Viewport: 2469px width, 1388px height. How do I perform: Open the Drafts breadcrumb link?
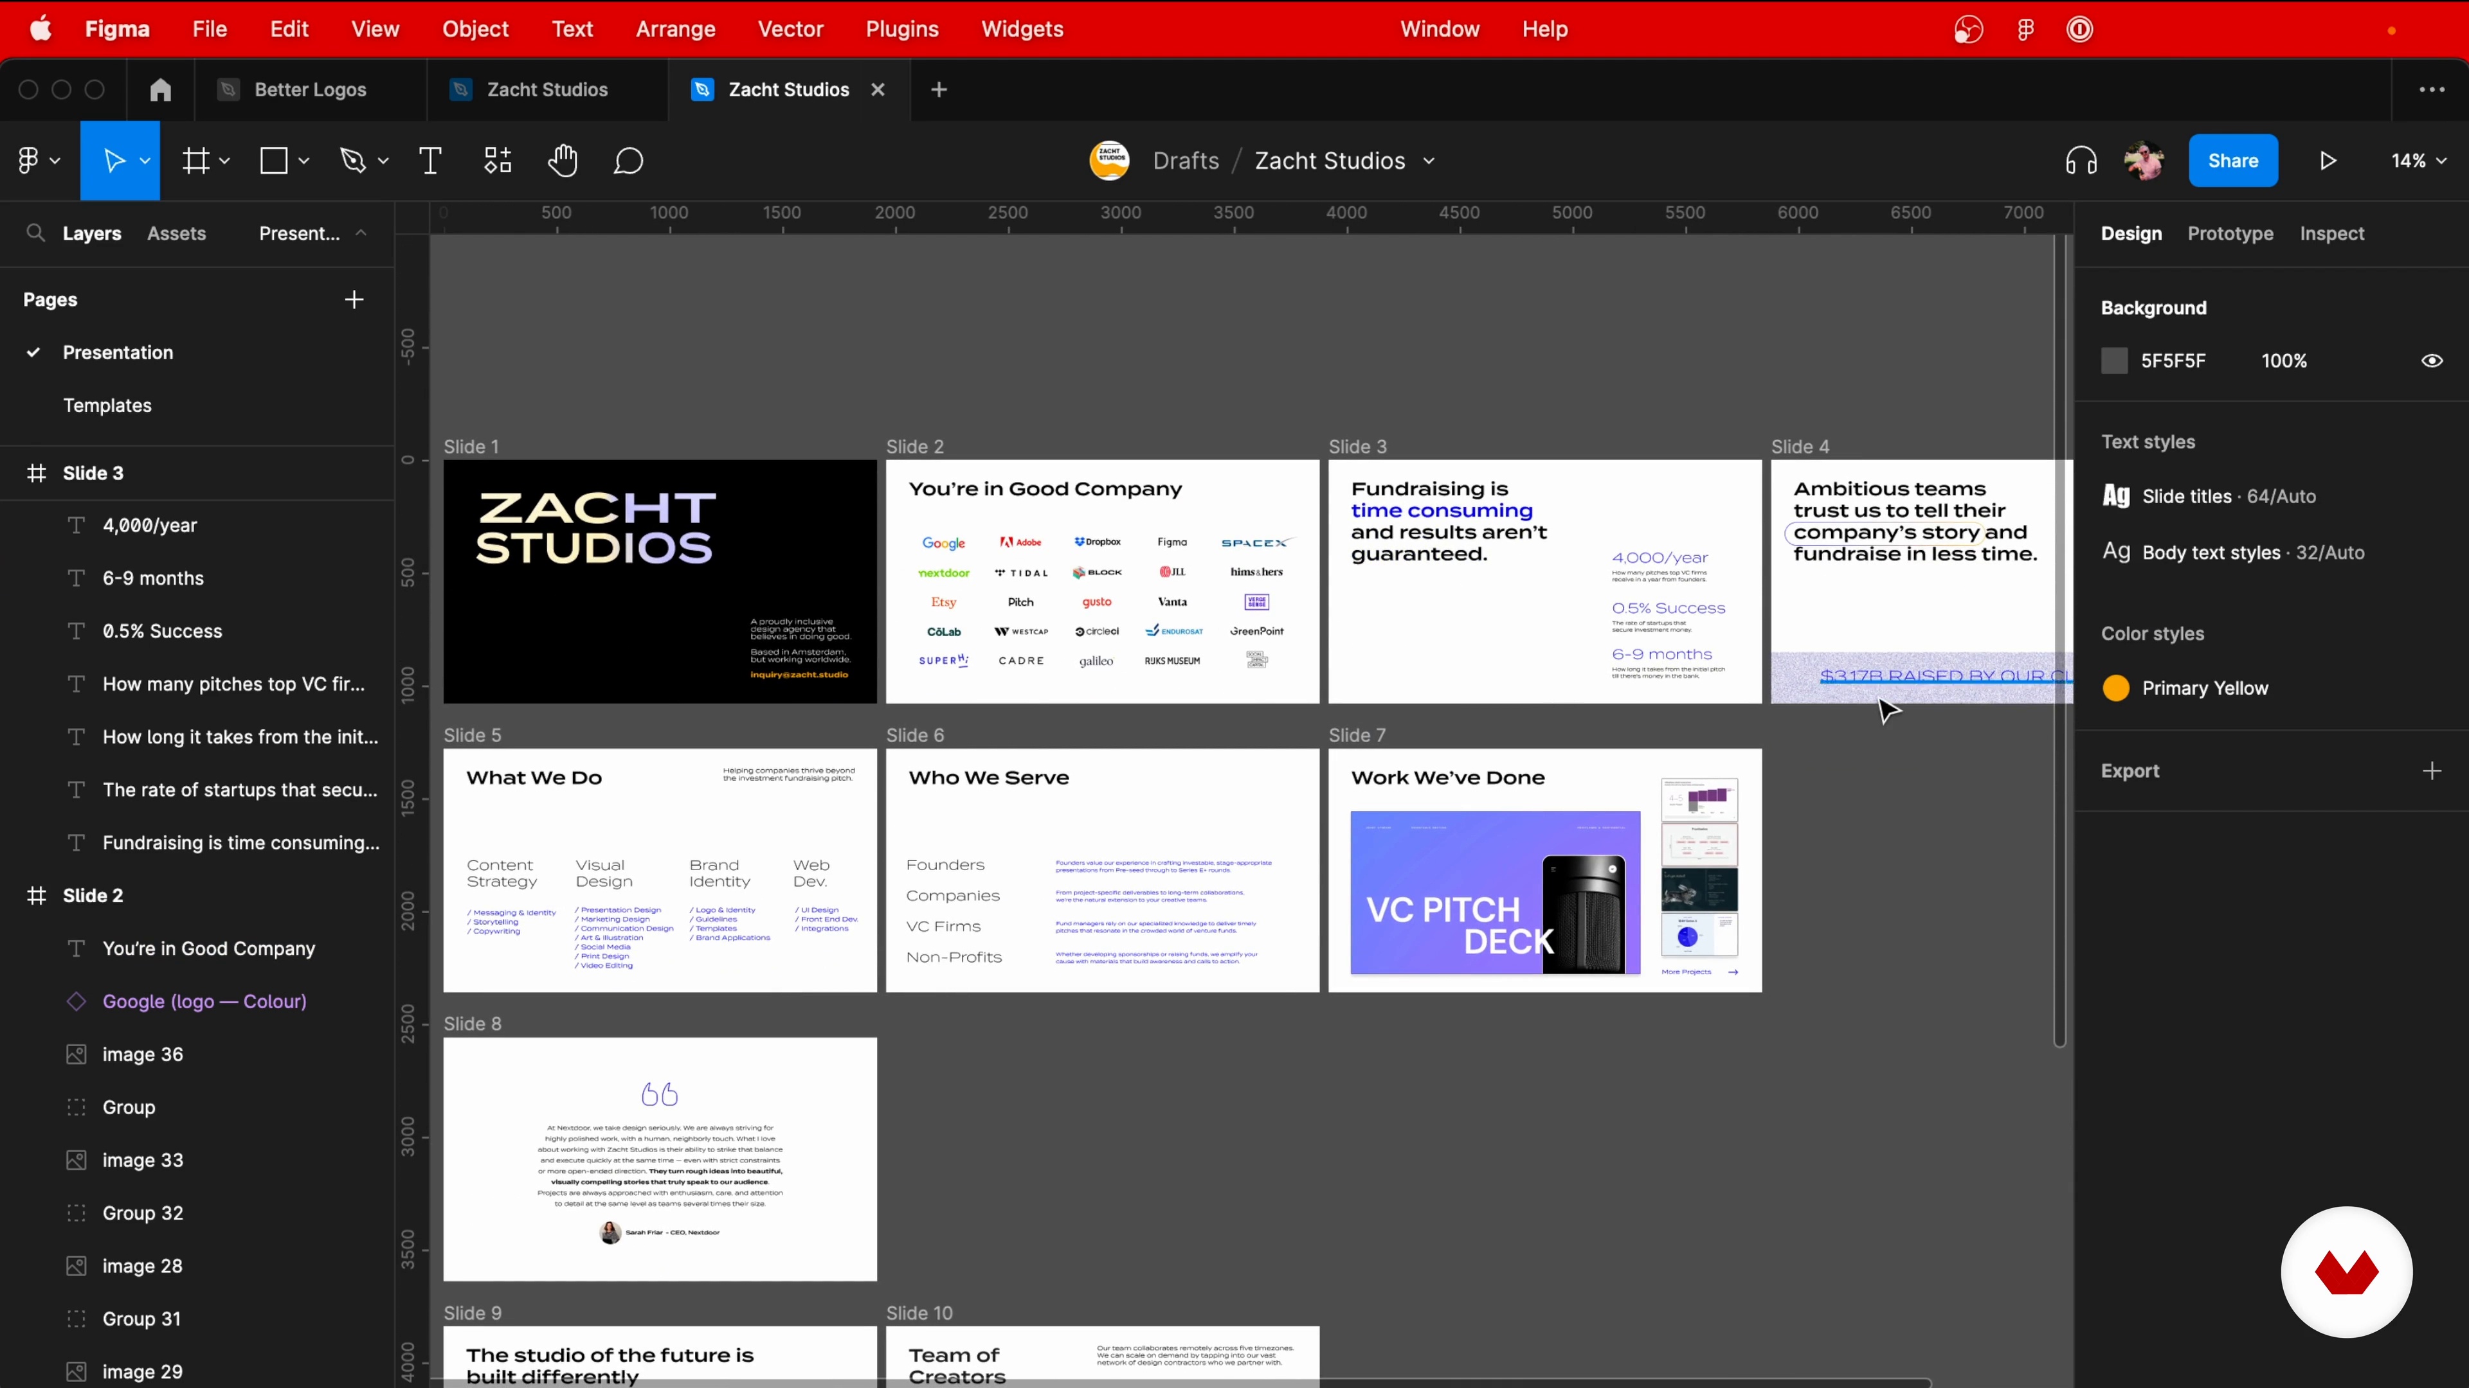[x=1186, y=161]
